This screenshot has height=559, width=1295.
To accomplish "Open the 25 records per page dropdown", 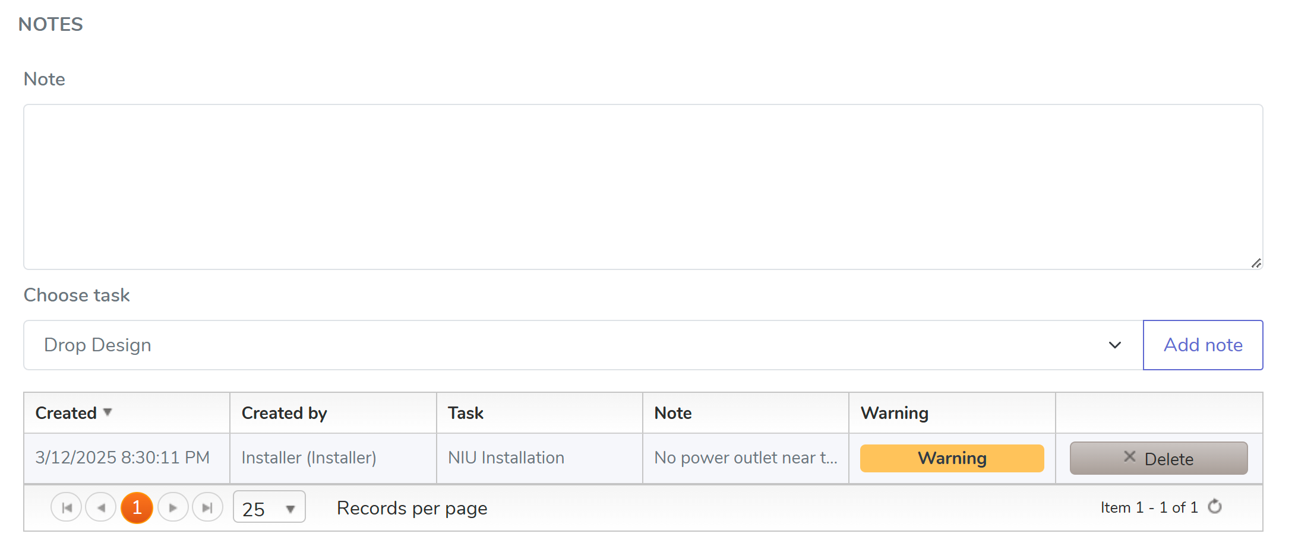I will point(269,508).
